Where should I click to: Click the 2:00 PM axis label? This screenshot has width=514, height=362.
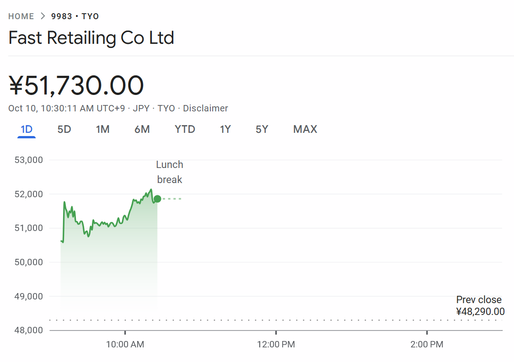point(427,345)
